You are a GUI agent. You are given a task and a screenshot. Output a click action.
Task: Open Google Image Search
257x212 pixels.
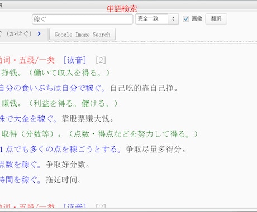point(82,35)
